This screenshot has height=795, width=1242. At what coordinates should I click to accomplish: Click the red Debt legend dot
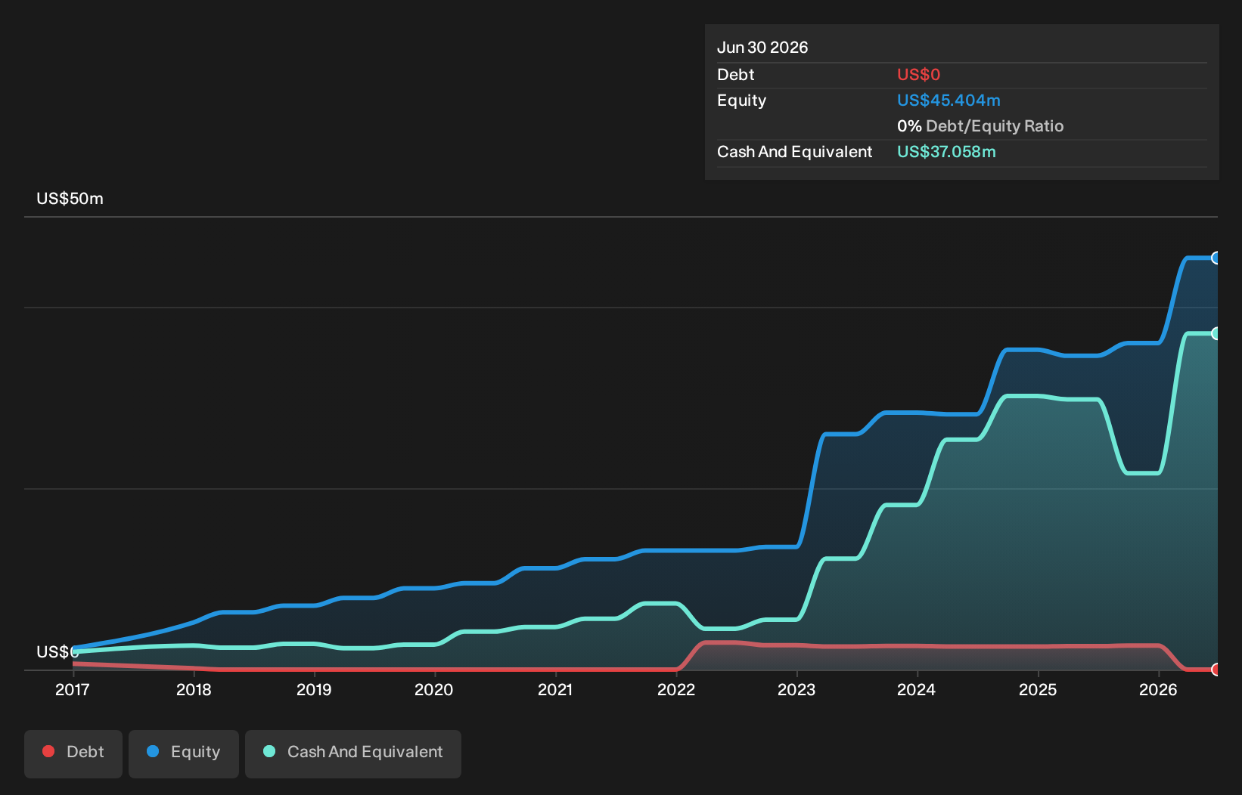click(x=48, y=751)
